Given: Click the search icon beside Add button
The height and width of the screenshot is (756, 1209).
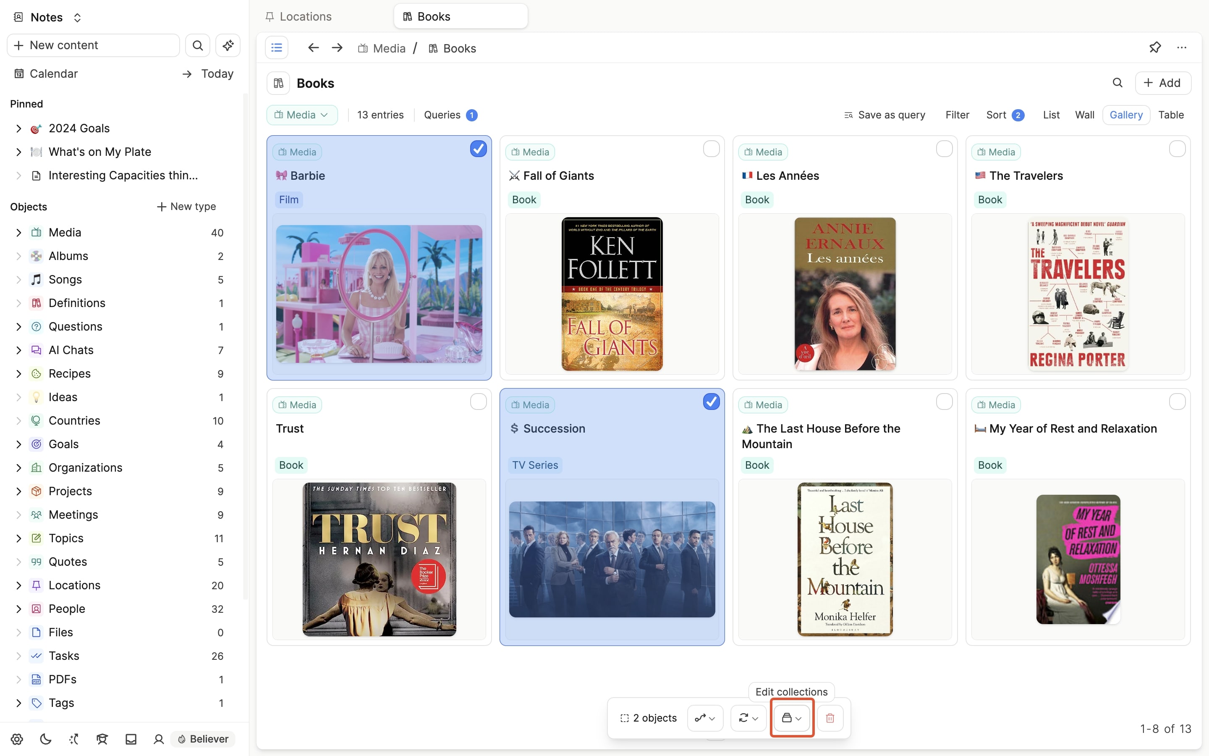Looking at the screenshot, I should [1117, 83].
